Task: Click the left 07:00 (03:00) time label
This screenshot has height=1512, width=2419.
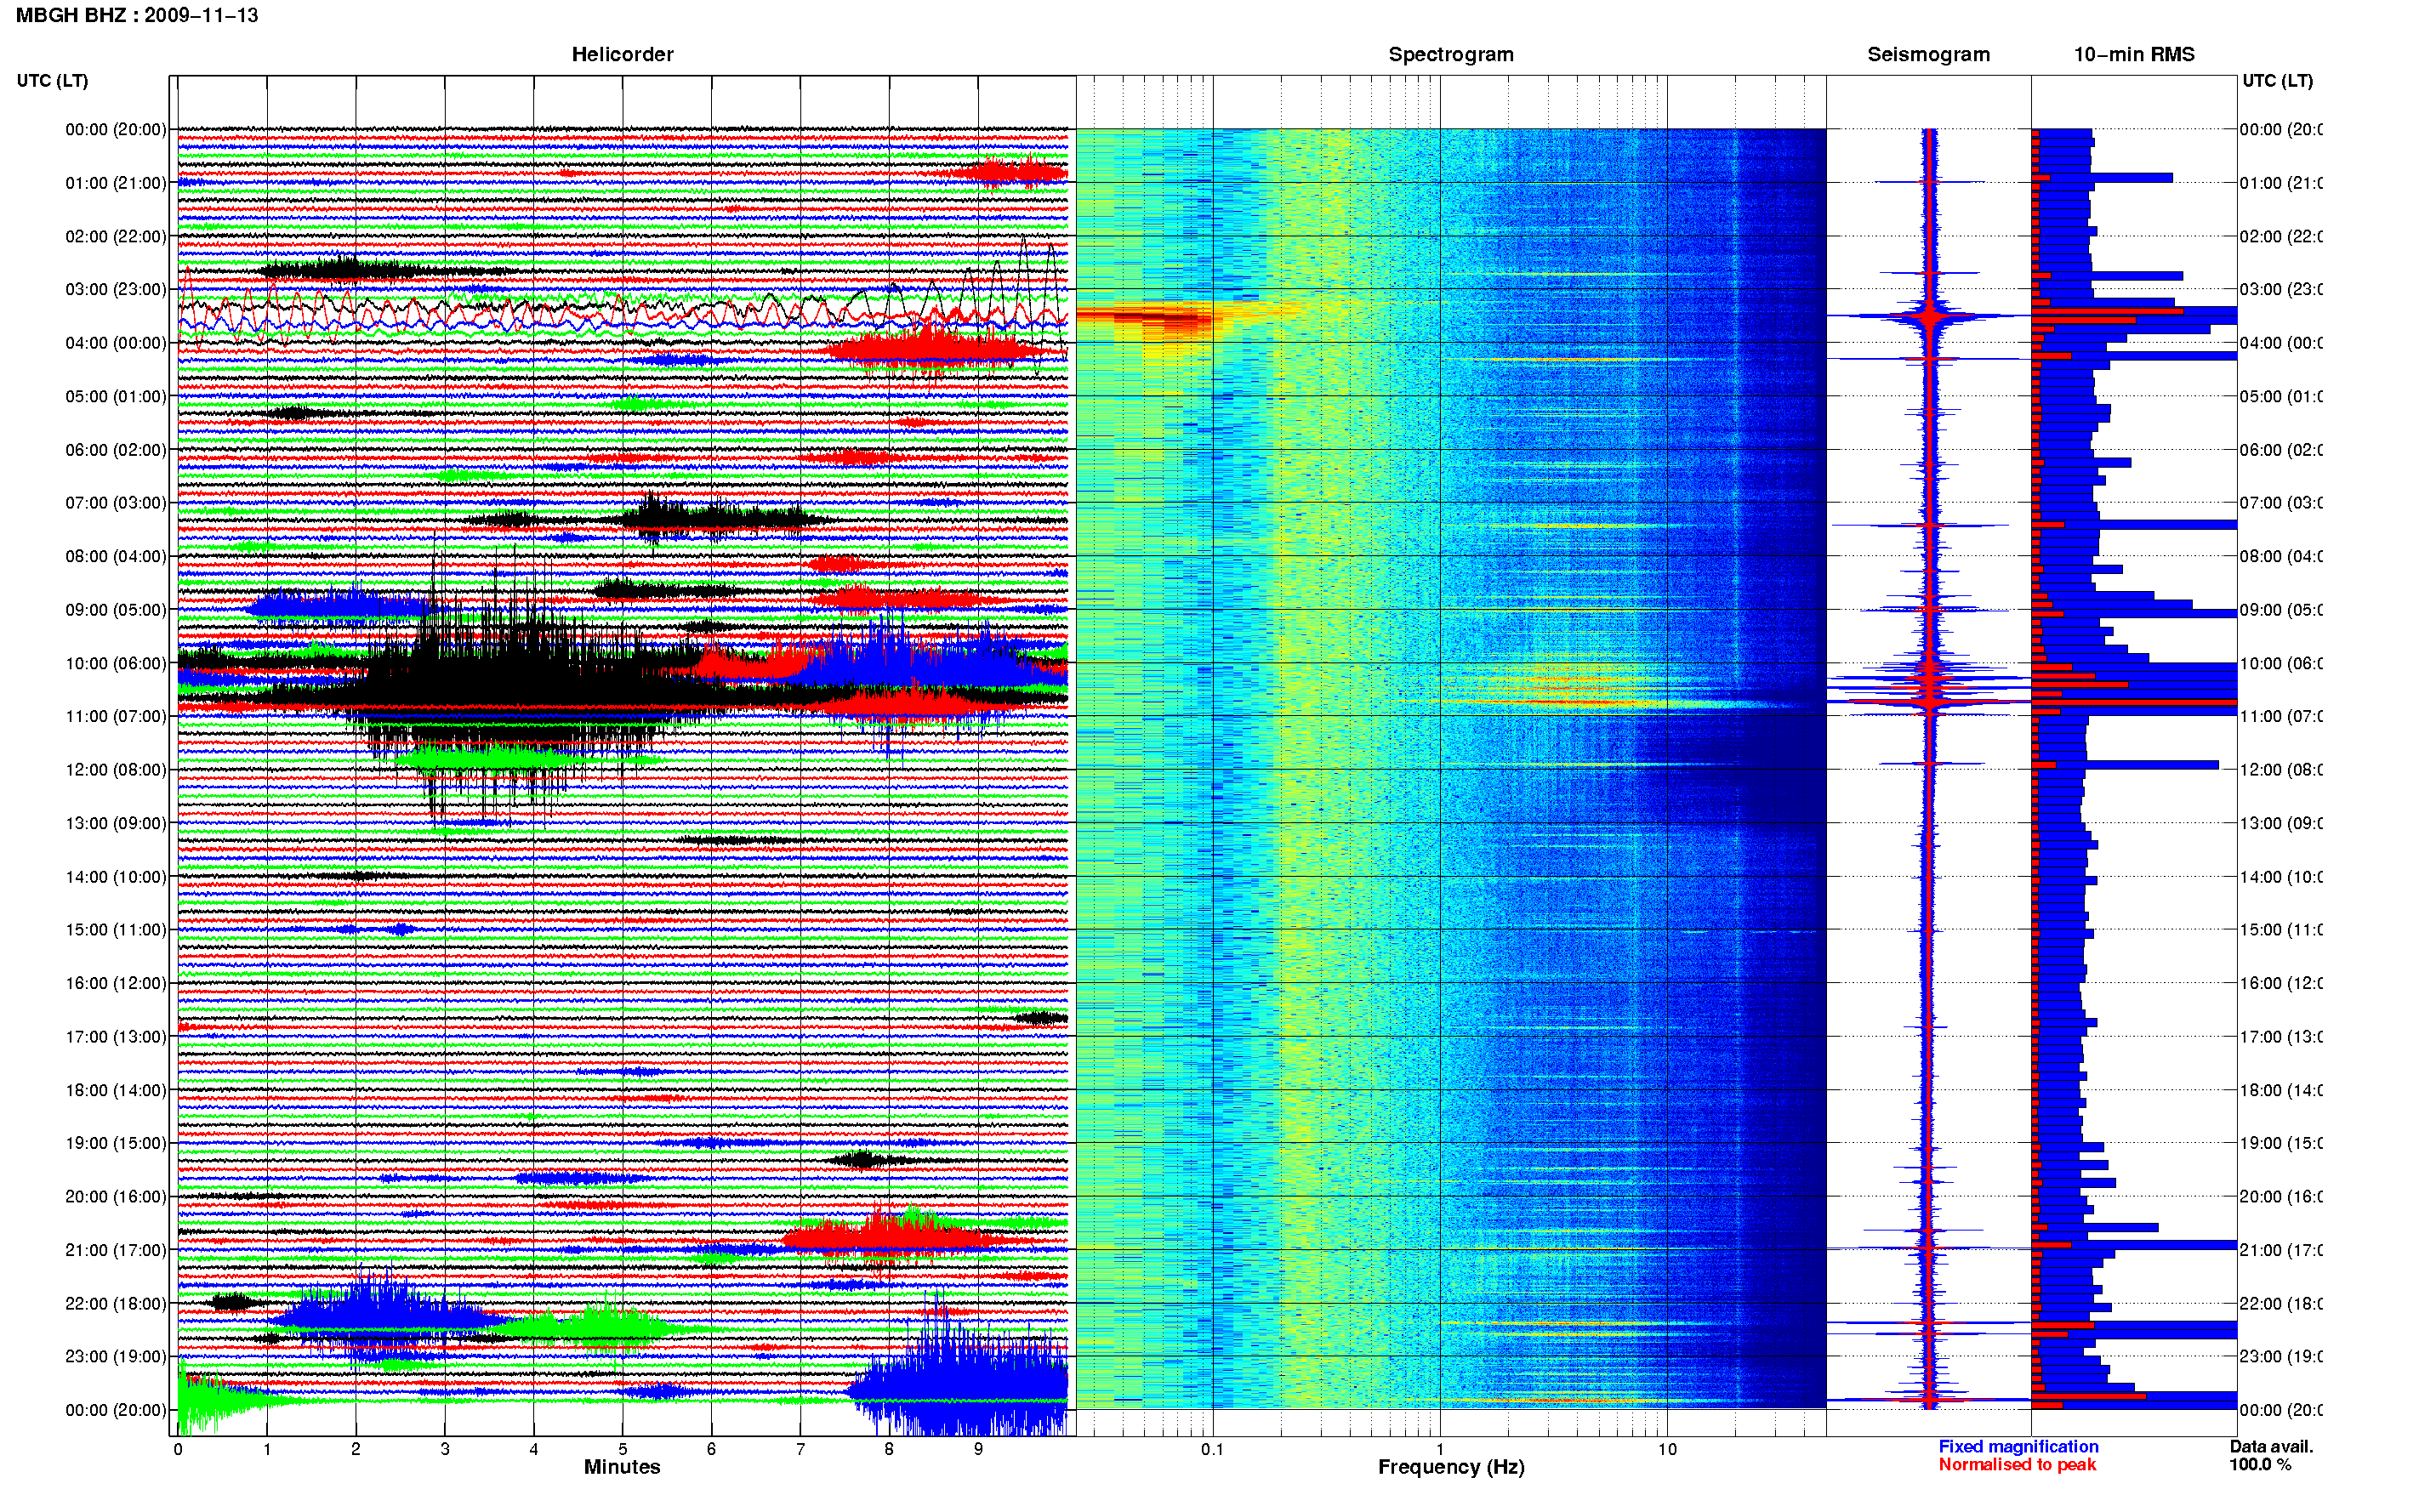Action: (116, 502)
